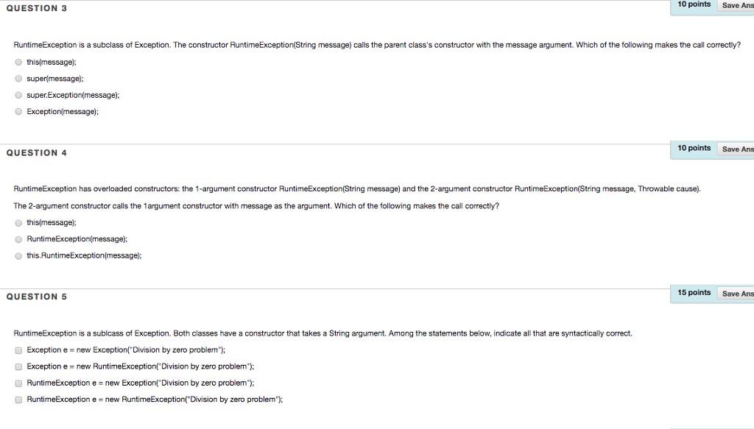Select this(message); option in Question 4
The width and height of the screenshot is (754, 429).
[18, 223]
